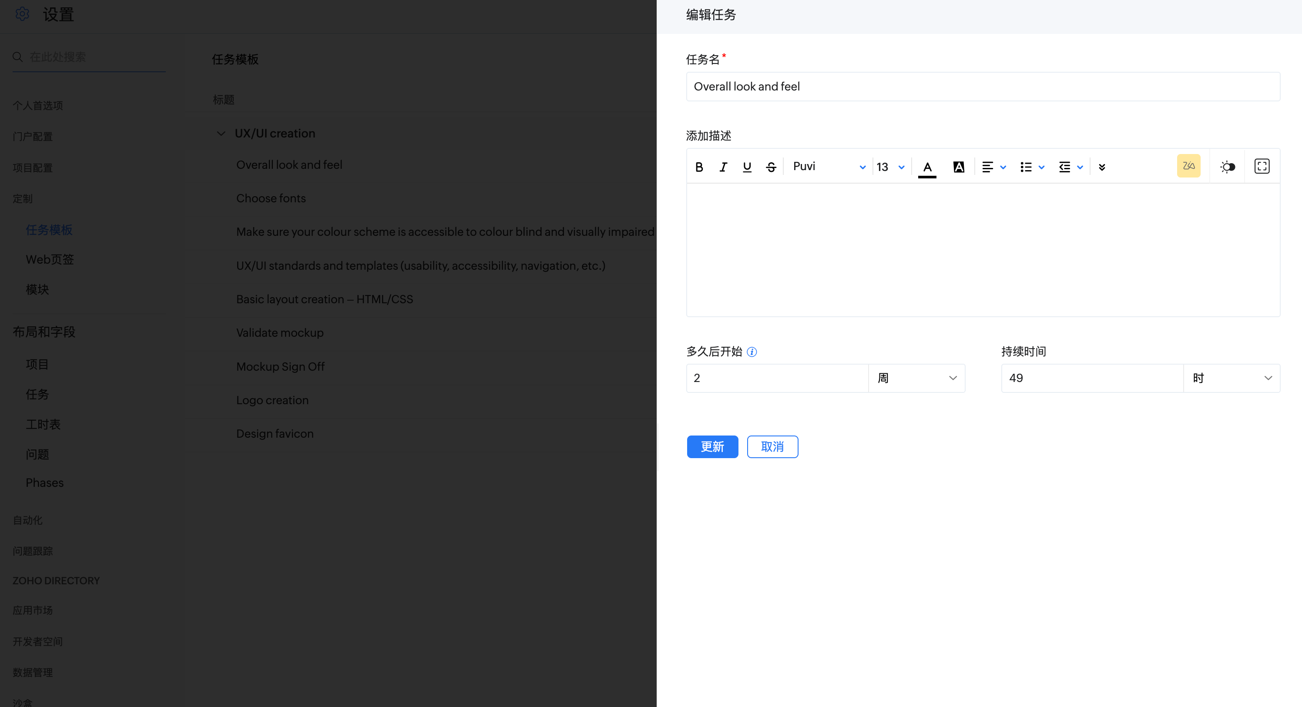The image size is (1302, 707).
Task: Click the 任务名 name input field
Action: 983,87
